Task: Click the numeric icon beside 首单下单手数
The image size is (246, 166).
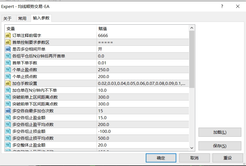Action: coord(7,63)
